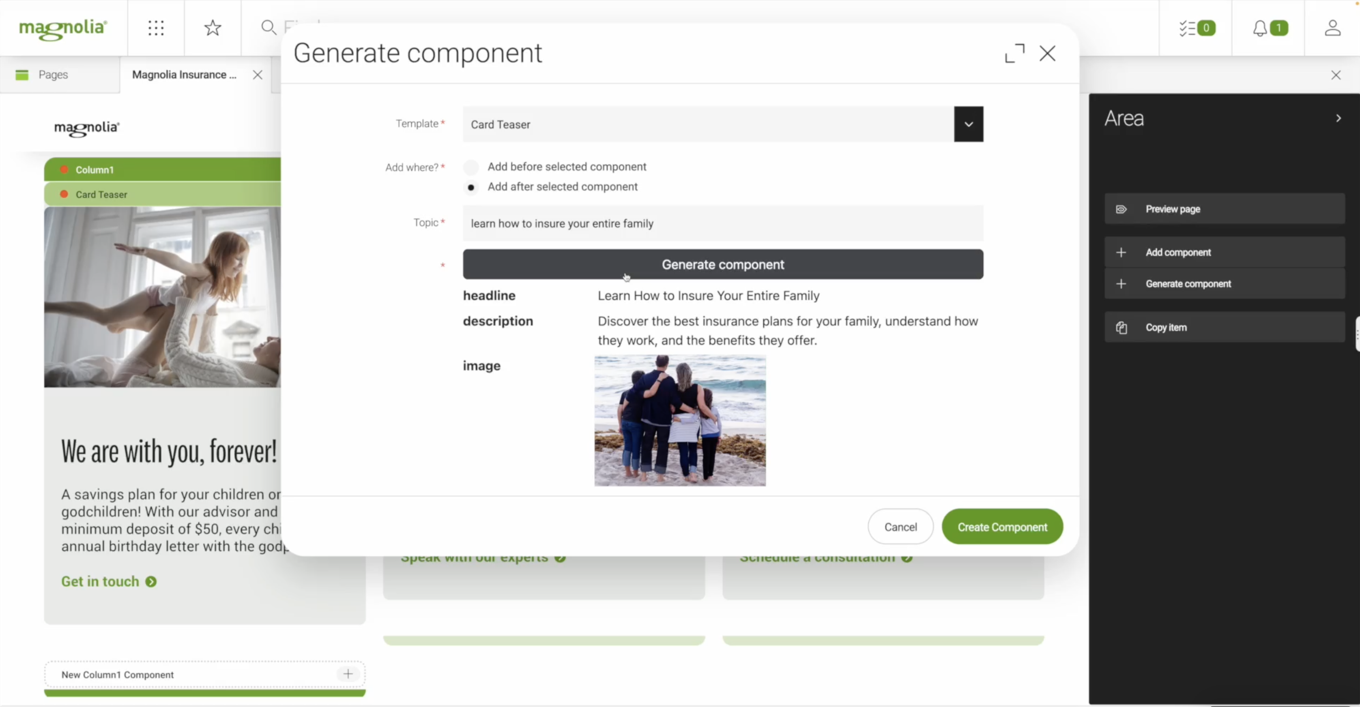Toggle fullscreen on the Generate component dialog
Image resolution: width=1360 pixels, height=707 pixels.
[x=1014, y=53]
